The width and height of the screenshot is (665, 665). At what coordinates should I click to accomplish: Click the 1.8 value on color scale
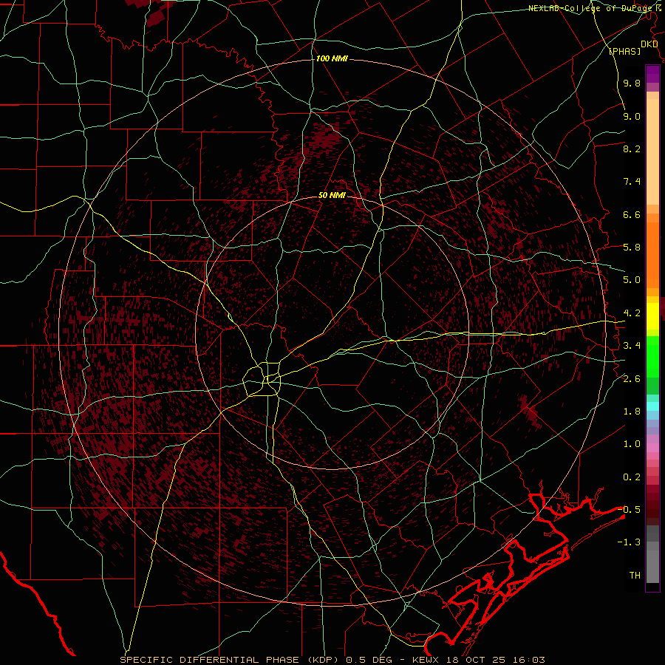click(632, 412)
